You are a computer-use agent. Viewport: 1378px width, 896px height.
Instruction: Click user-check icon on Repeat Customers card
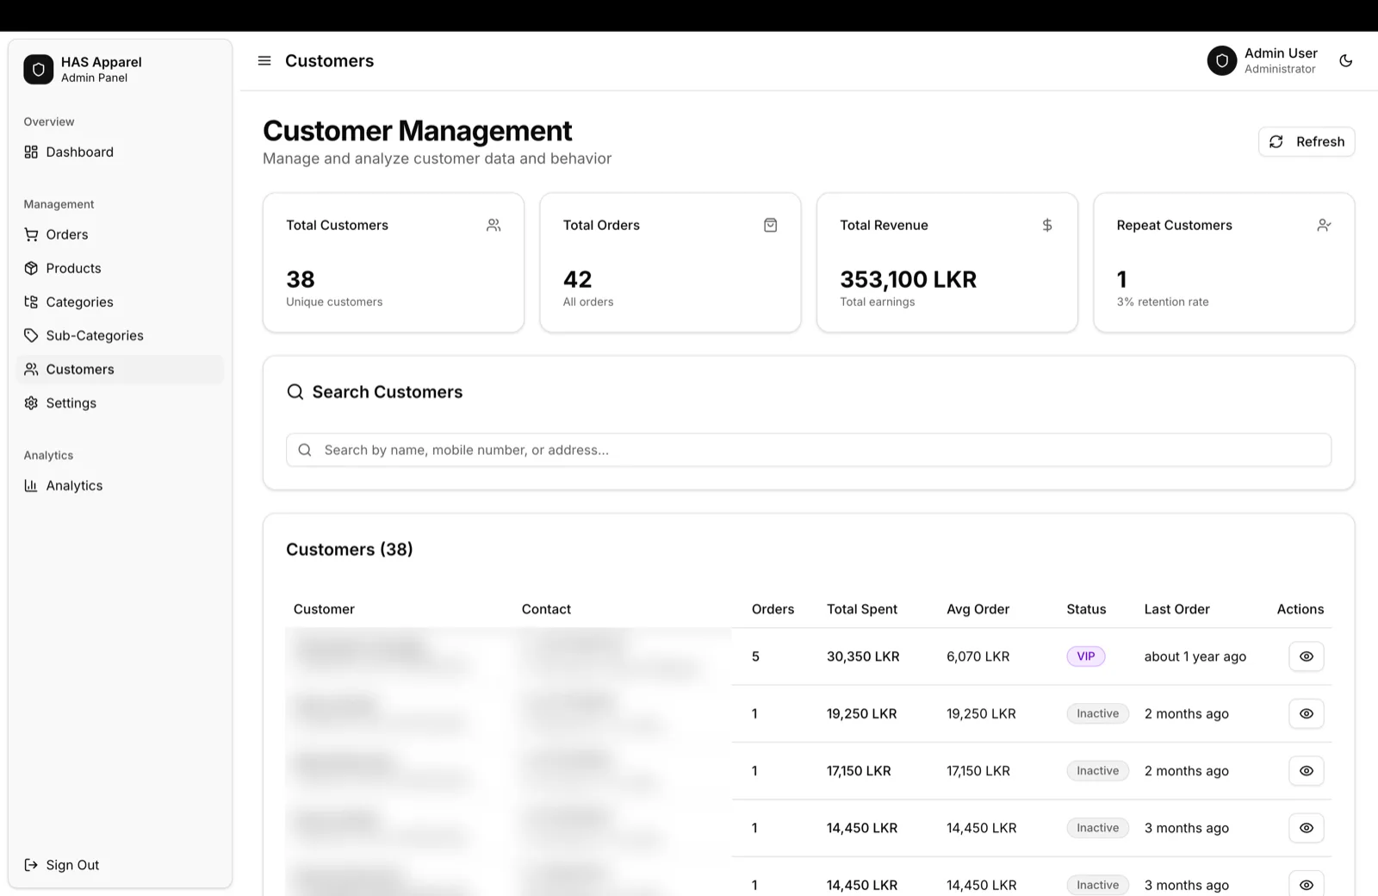point(1324,225)
